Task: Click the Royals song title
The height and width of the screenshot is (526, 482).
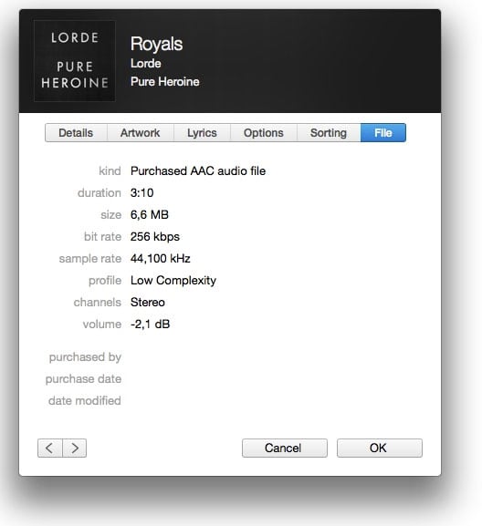Action: [x=156, y=45]
